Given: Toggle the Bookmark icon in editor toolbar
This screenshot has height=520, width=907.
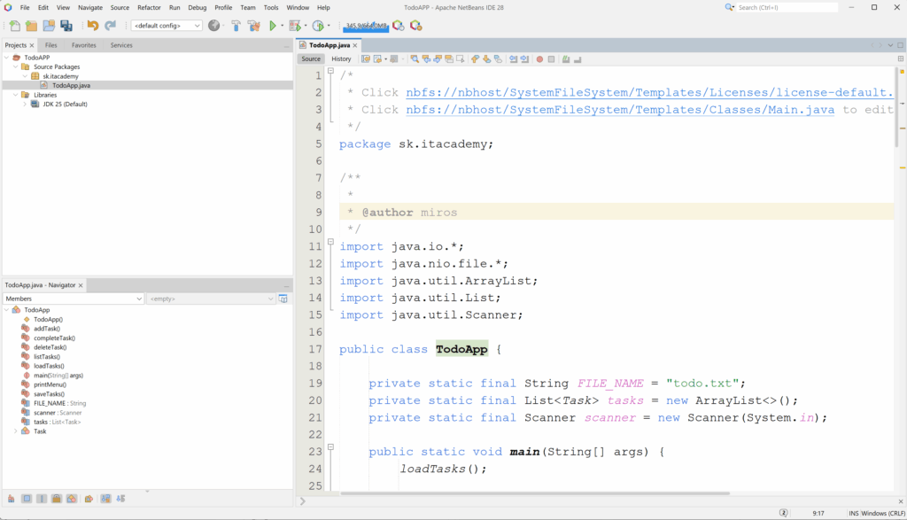Looking at the screenshot, I should (498, 59).
